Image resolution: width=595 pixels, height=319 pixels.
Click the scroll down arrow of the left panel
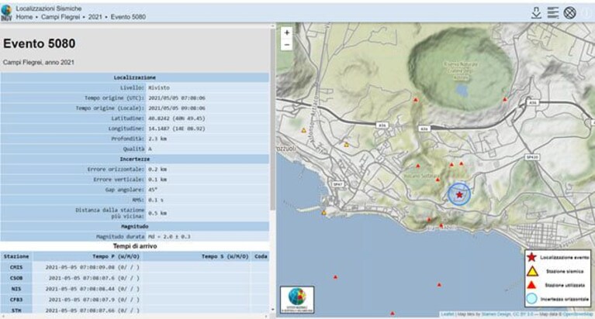point(272,310)
